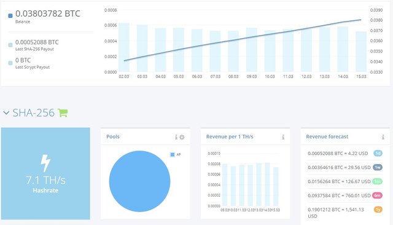Viewport: 393px width, 225px height.
Task: Toggle Last SHA-256 Payout legend swatch
Action: 10,45
